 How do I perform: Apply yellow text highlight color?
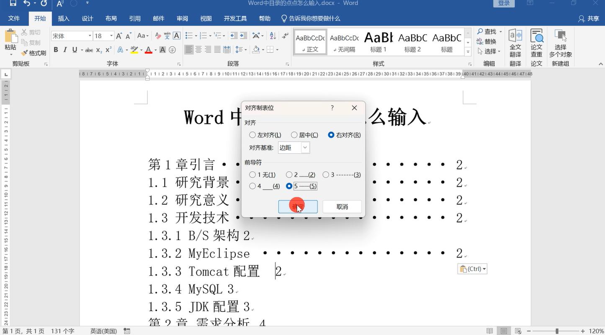pos(134,50)
